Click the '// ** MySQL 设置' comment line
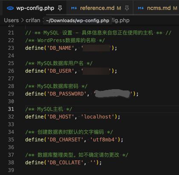179x175 pixels. [x=98, y=33]
